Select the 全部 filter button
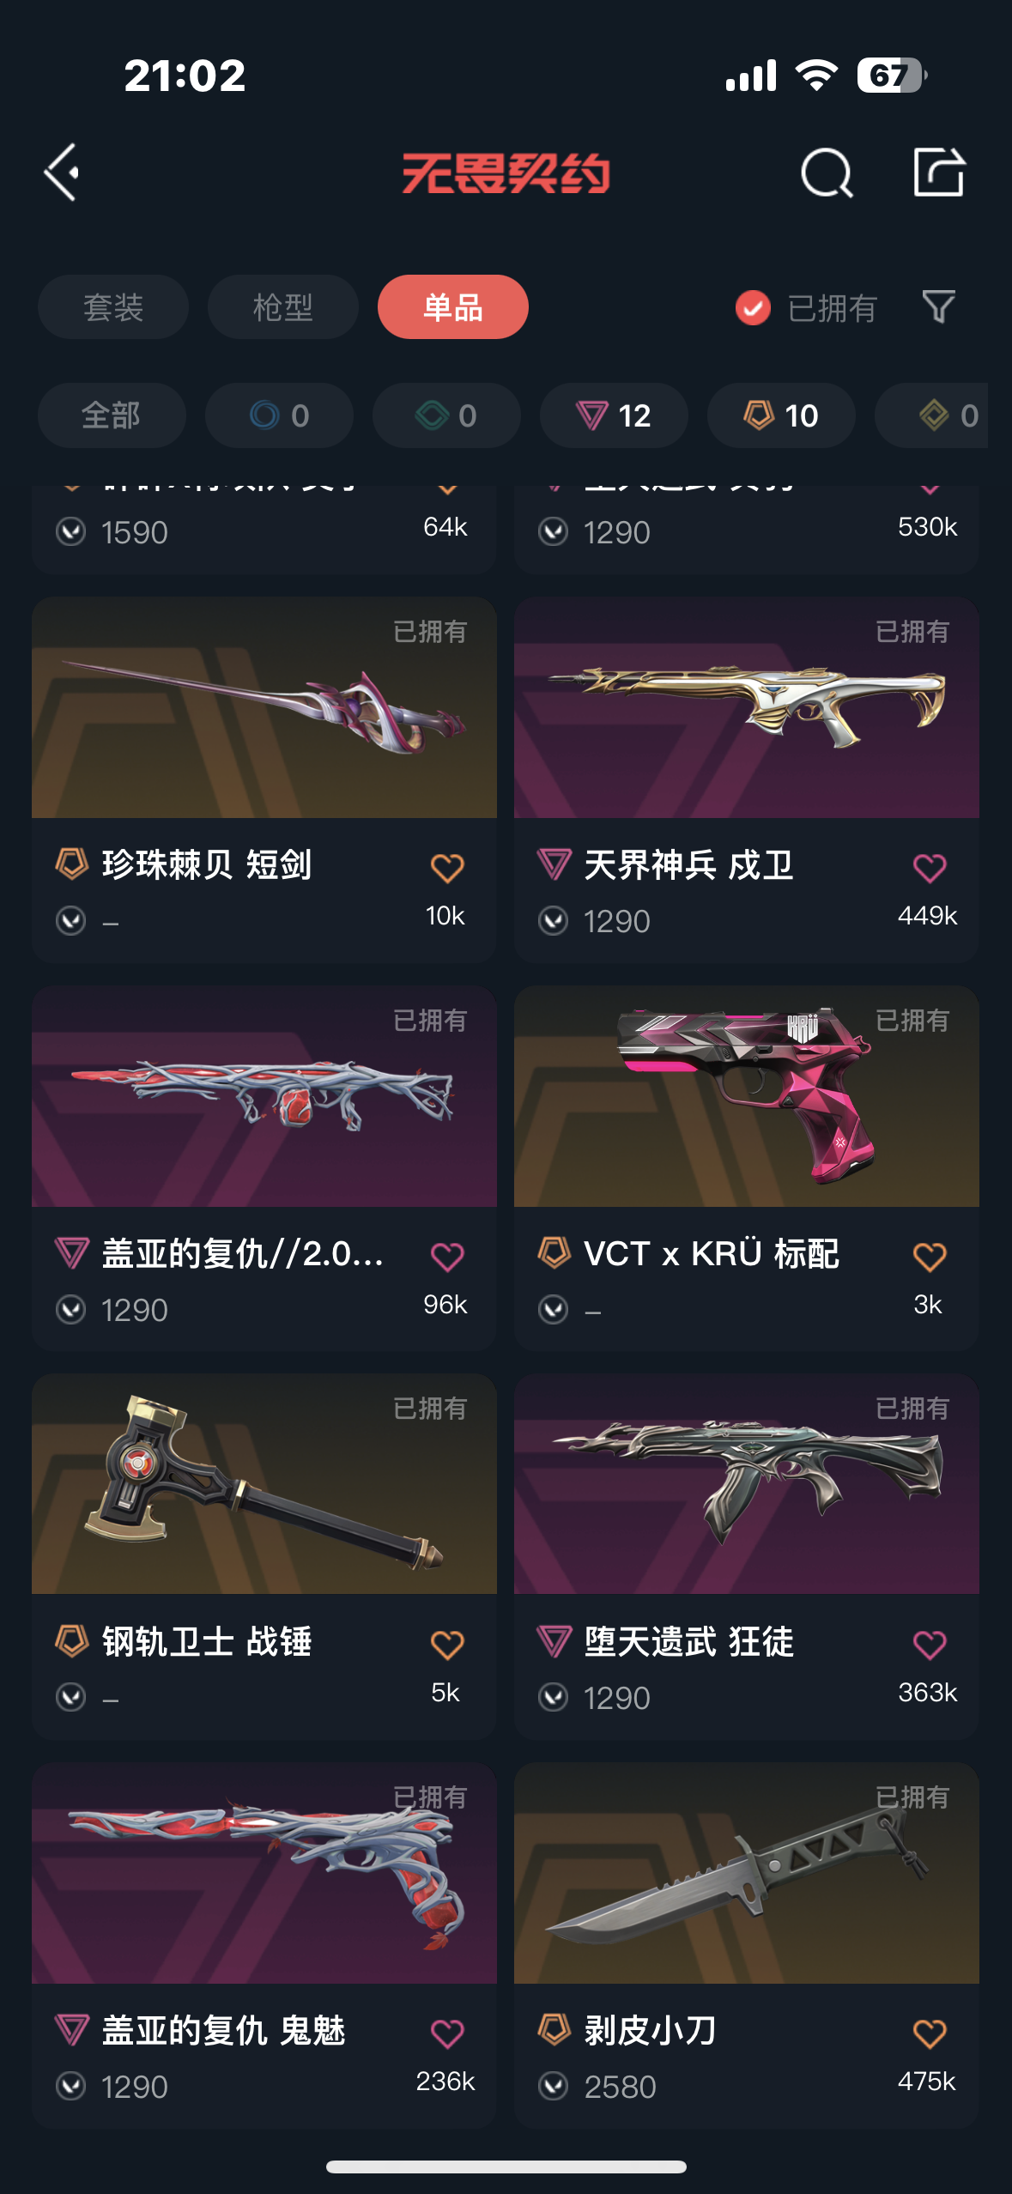The image size is (1012, 2194). coord(112,415)
